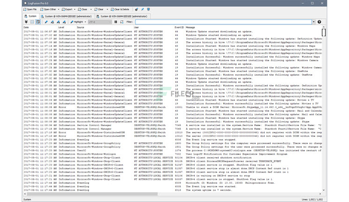Select 'The system uptime is 7 seconds.' row
The width and height of the screenshot is (349, 202).
[172, 190]
